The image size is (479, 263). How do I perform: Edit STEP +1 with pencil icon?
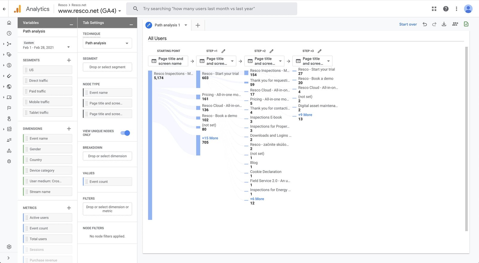point(223,51)
